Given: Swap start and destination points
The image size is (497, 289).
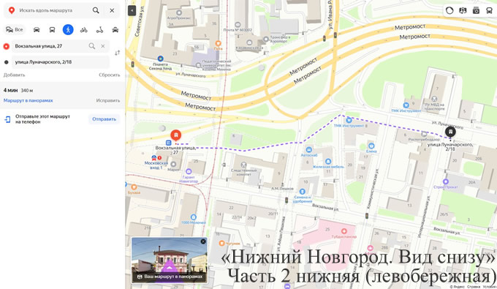Looking at the screenshot, I should click(x=117, y=53).
